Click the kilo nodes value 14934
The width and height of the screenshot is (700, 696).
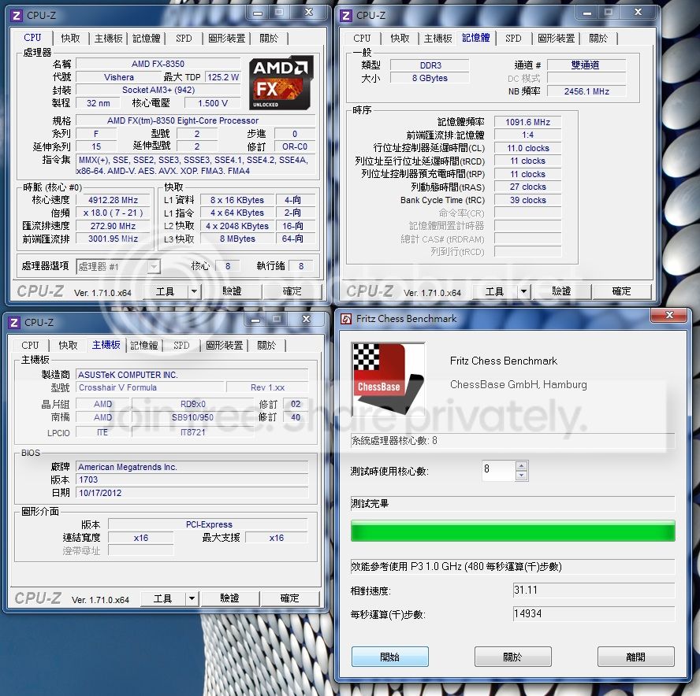(x=594, y=614)
